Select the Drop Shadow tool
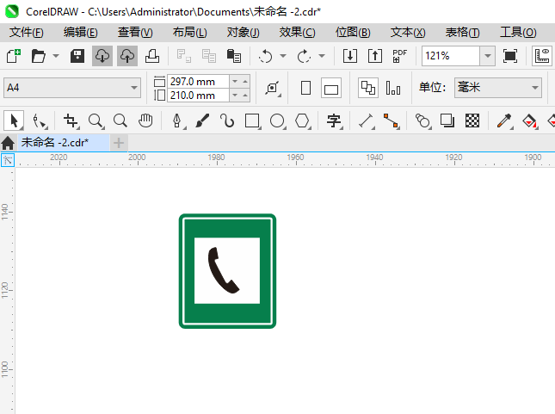Image resolution: width=555 pixels, height=414 pixels. pos(447,120)
